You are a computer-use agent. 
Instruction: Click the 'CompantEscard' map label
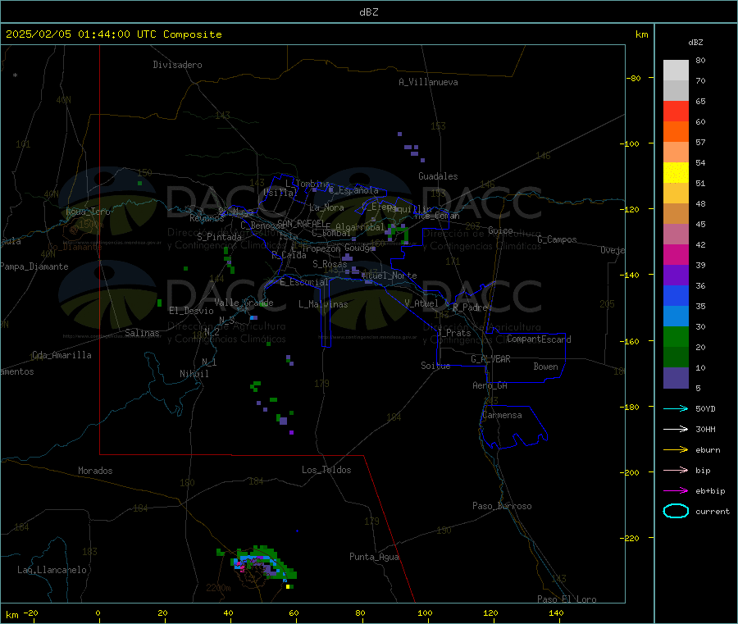tap(539, 339)
